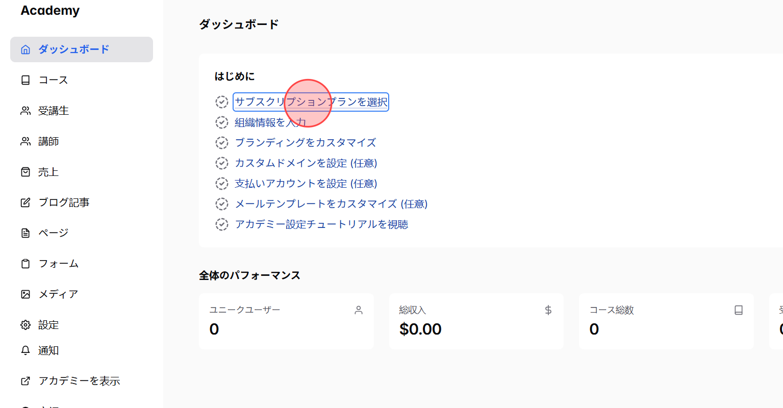The height and width of the screenshot is (408, 783).
Task: Open the アカデミー設定チュートリアルを視聴 link
Action: [x=321, y=224]
